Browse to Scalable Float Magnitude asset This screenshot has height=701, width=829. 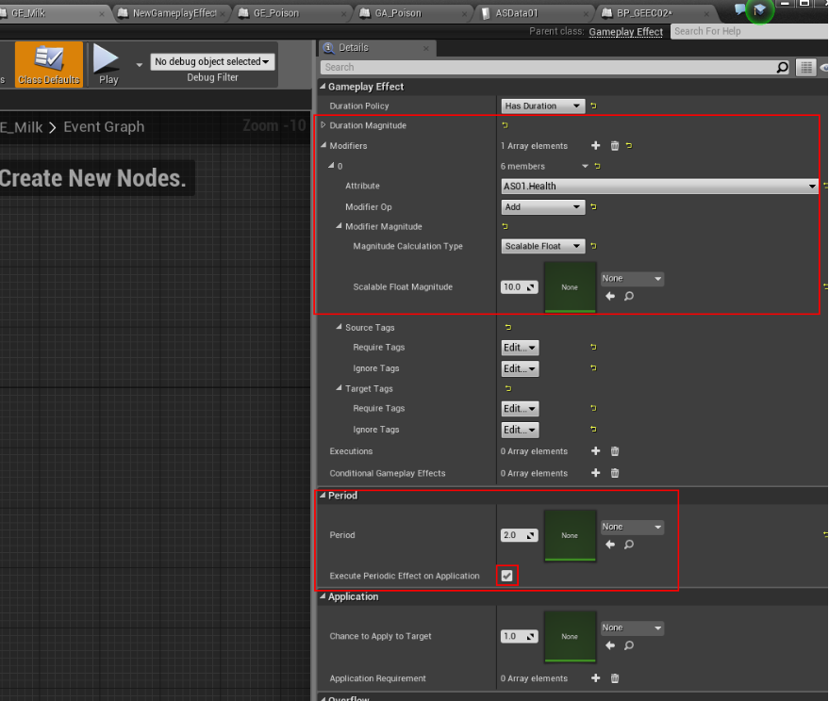tap(629, 296)
